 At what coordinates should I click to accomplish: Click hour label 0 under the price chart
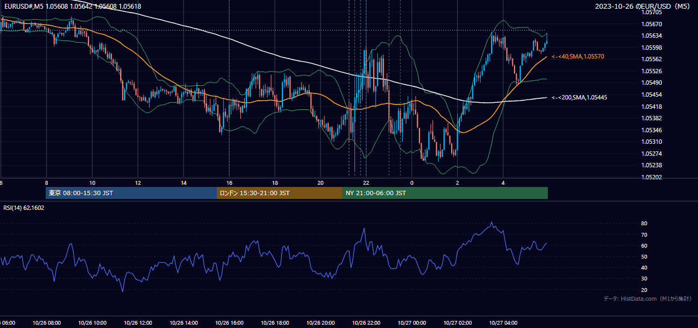tap(412, 183)
